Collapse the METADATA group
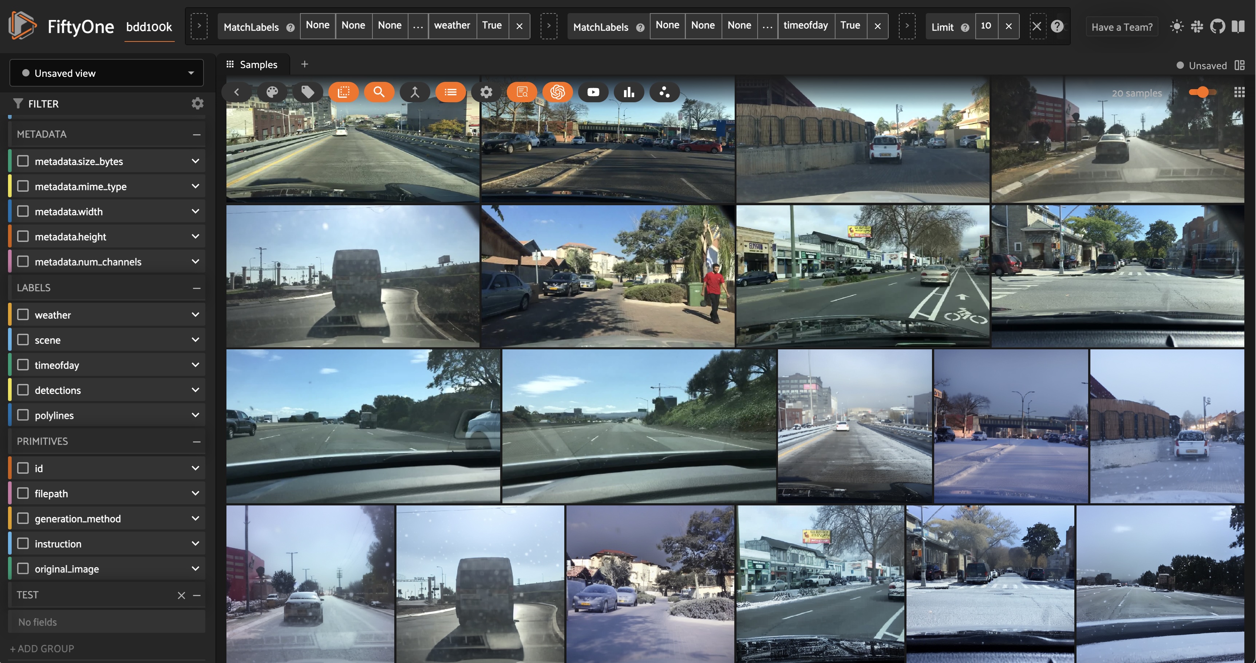1256x663 pixels. point(197,135)
